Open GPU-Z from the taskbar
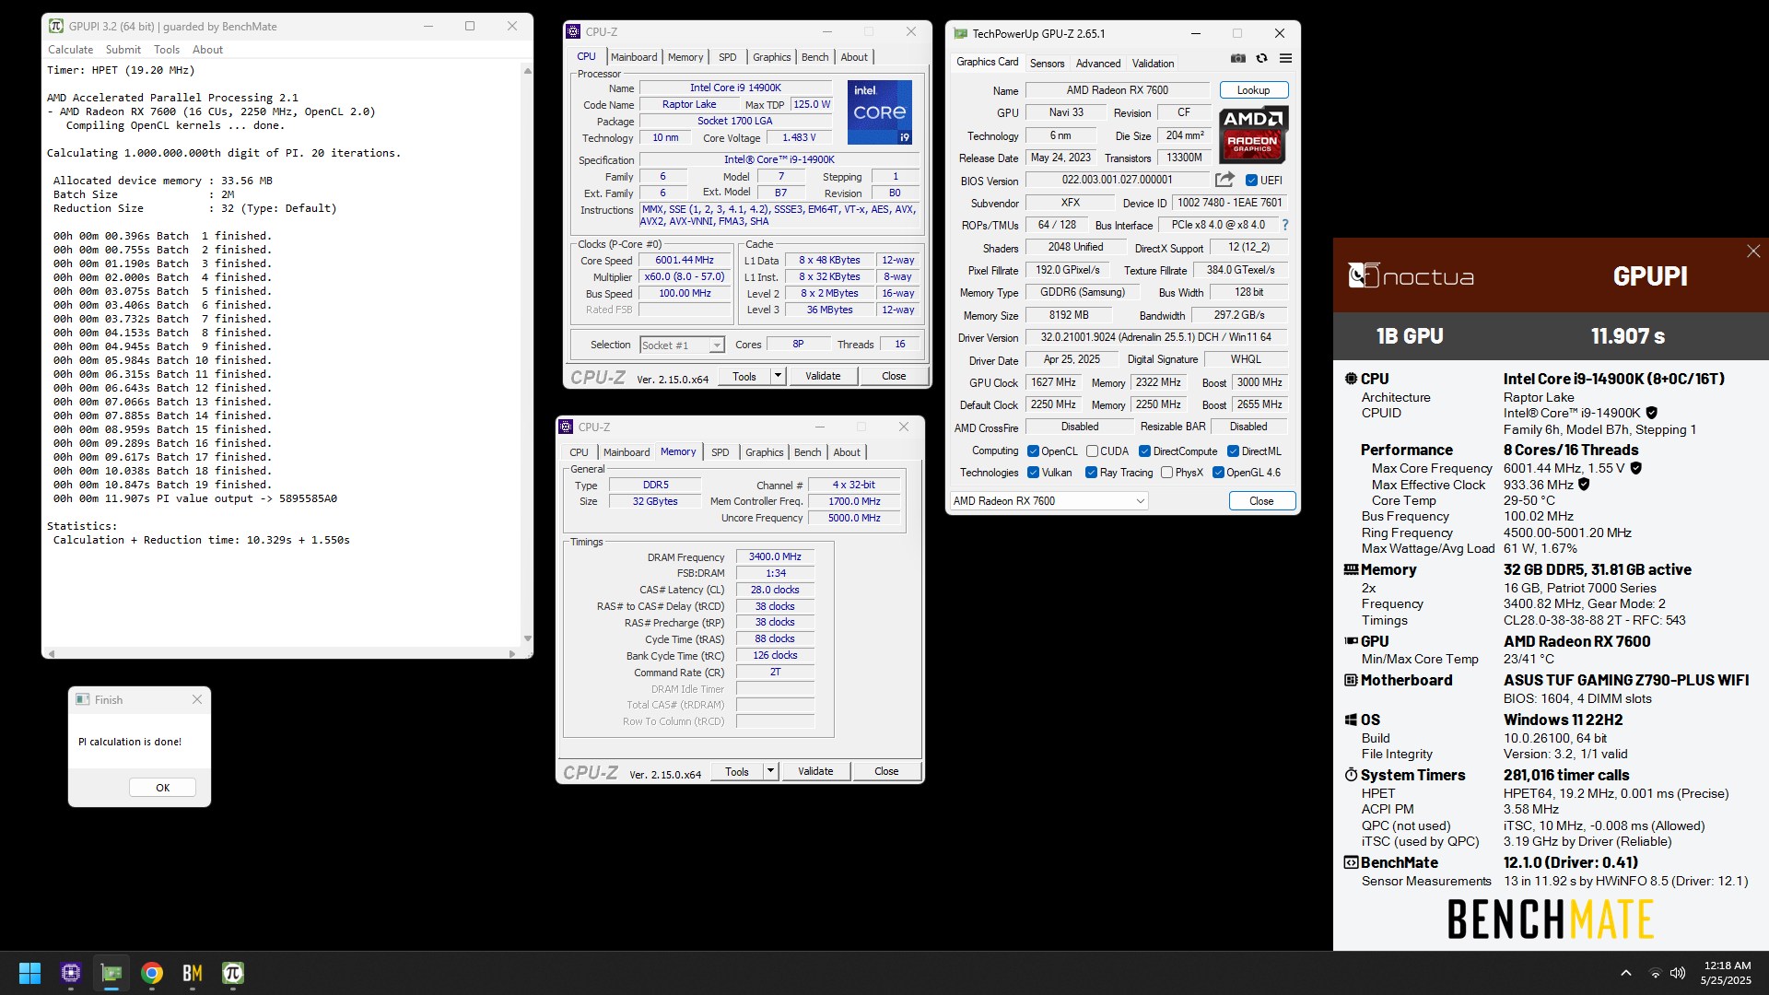 click(x=111, y=973)
